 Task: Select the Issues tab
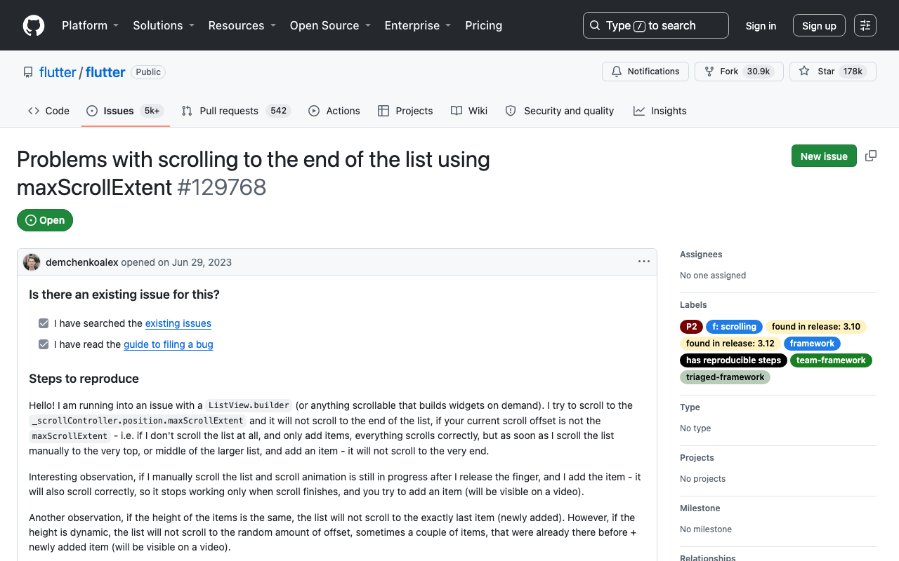click(x=126, y=111)
